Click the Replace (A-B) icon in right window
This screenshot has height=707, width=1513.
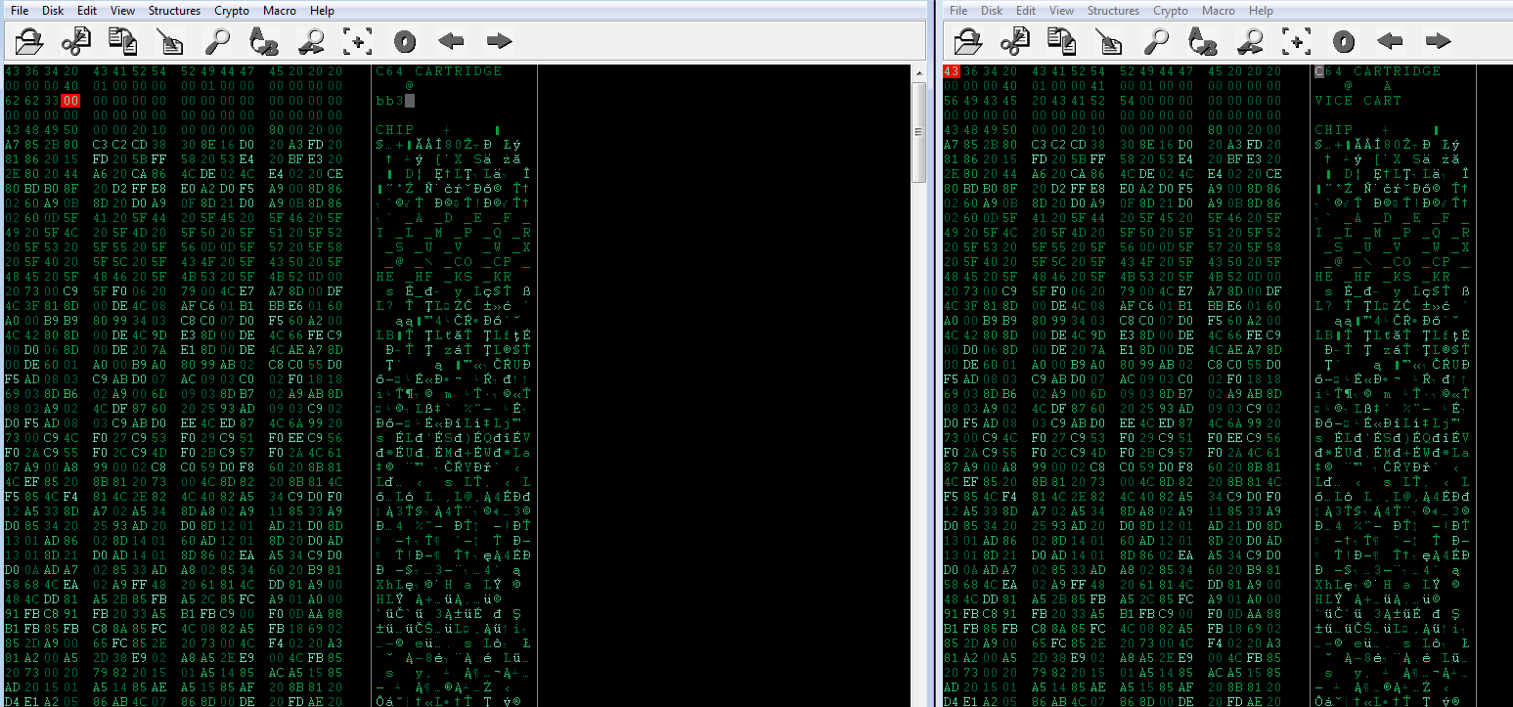click(x=1203, y=41)
